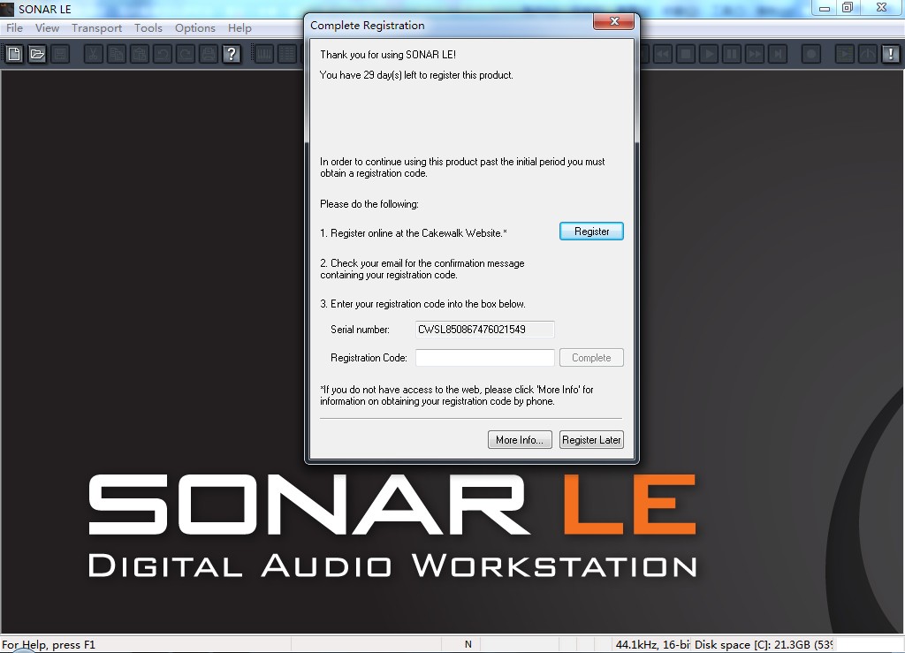Open the Tools menu
This screenshot has width=905, height=653.
pos(148,27)
